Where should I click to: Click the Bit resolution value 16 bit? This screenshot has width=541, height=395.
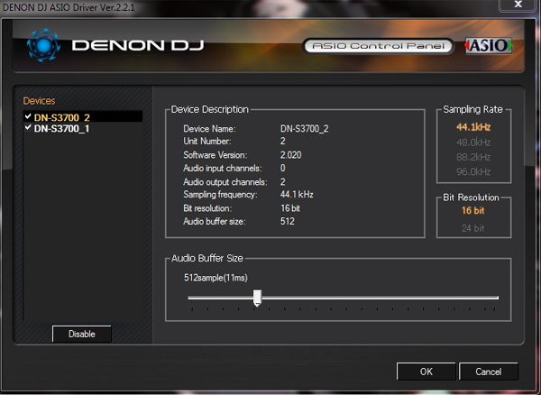[x=290, y=208]
